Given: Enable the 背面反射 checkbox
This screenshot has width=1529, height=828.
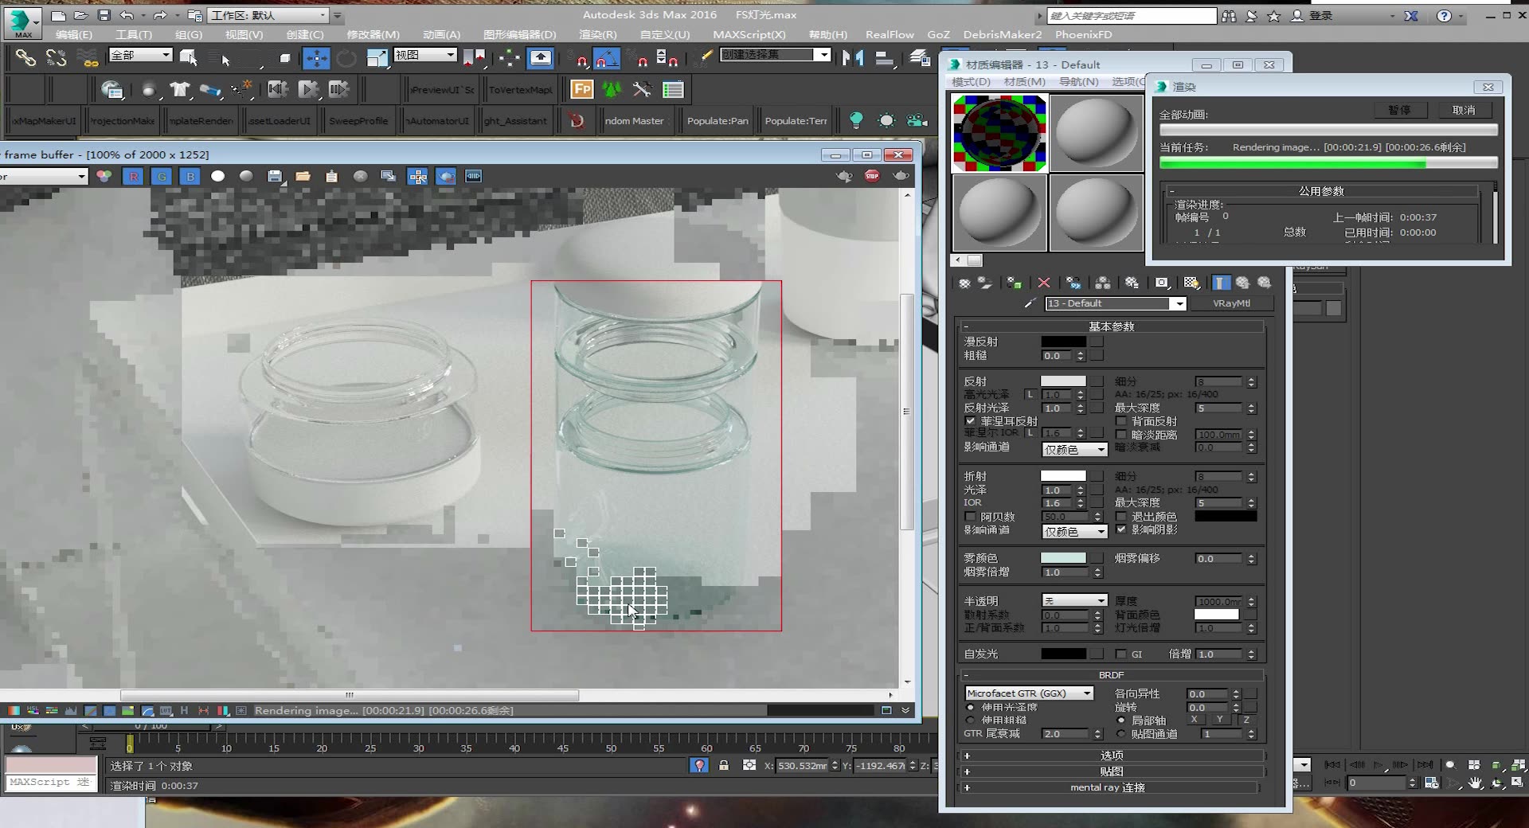Looking at the screenshot, I should pyautogui.click(x=1121, y=421).
